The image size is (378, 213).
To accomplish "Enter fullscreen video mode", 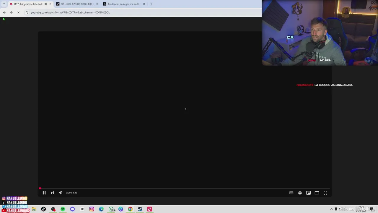I will 325,193.
